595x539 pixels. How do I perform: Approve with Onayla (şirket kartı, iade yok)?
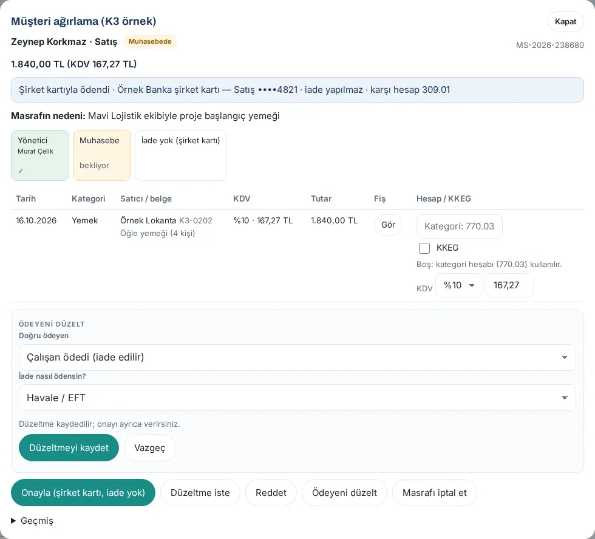click(x=83, y=493)
